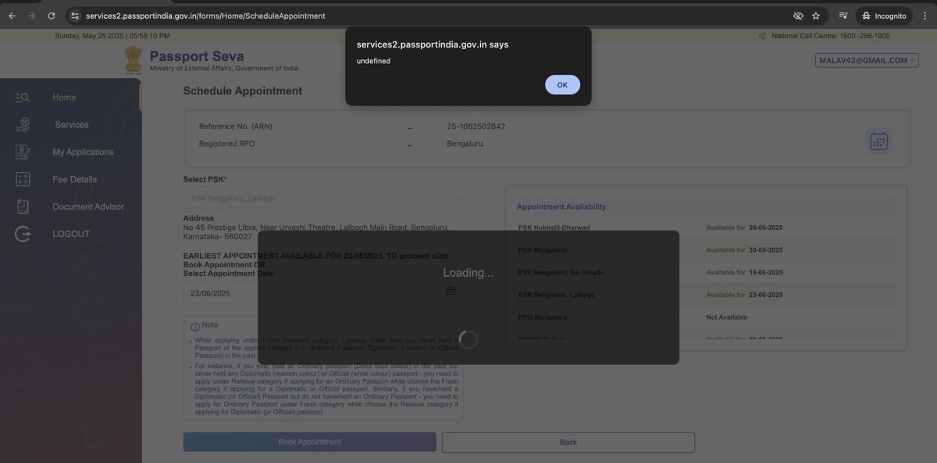Click the 19-06-2025 available date

766,273
